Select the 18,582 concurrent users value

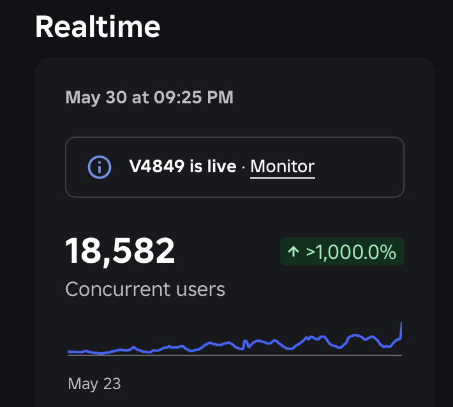click(x=120, y=251)
